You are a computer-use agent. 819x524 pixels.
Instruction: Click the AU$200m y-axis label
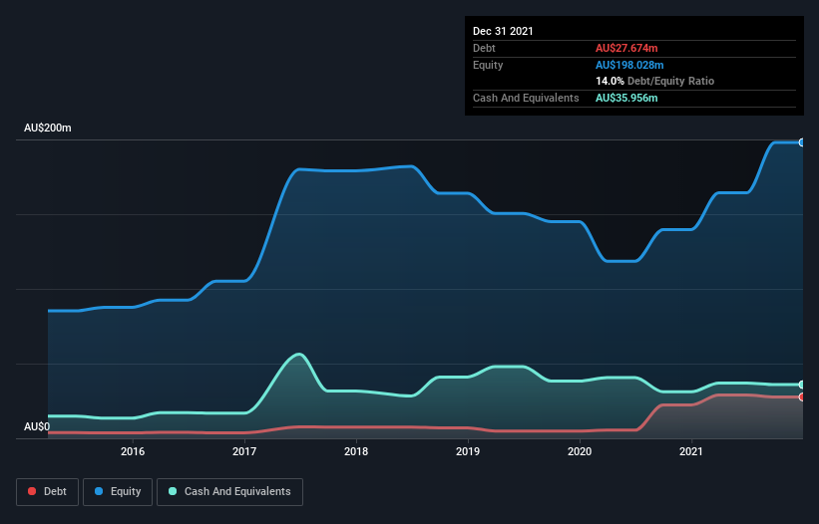(x=48, y=128)
